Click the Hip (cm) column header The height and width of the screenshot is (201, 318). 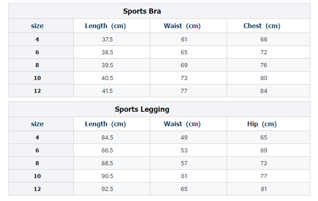[x=262, y=124]
